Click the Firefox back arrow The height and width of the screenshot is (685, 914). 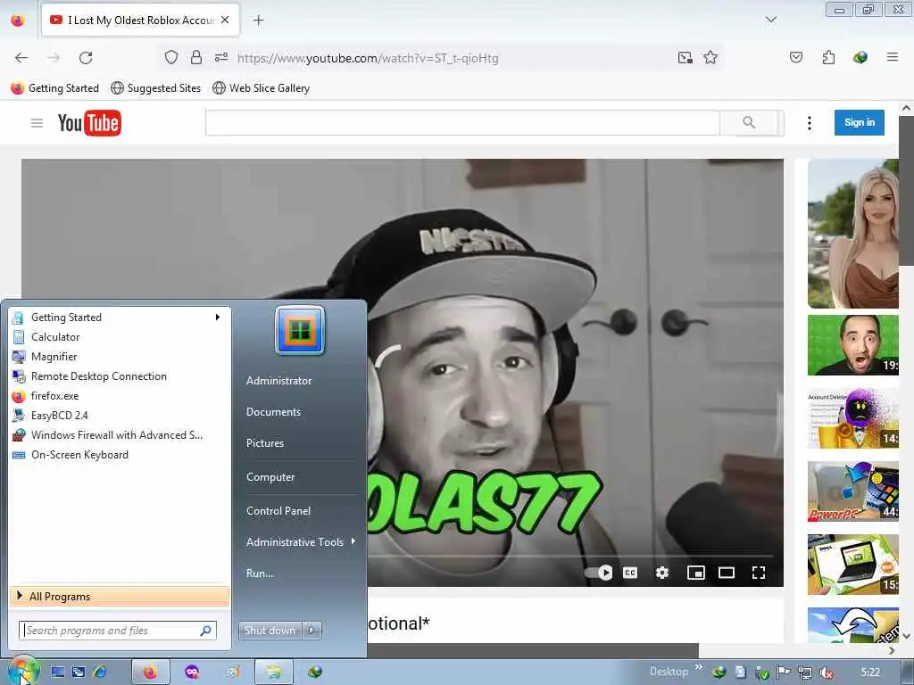tap(21, 58)
